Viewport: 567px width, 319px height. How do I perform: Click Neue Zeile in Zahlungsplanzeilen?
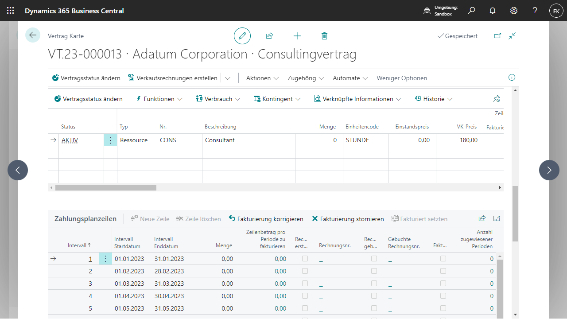click(x=150, y=219)
